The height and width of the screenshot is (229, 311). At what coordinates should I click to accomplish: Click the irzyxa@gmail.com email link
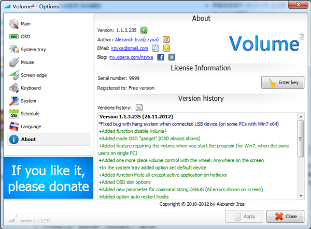click(130, 48)
